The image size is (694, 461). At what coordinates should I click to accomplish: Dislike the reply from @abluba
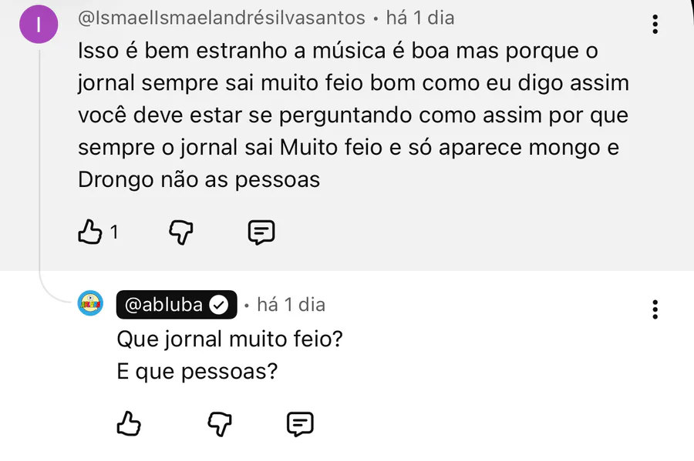click(x=220, y=423)
